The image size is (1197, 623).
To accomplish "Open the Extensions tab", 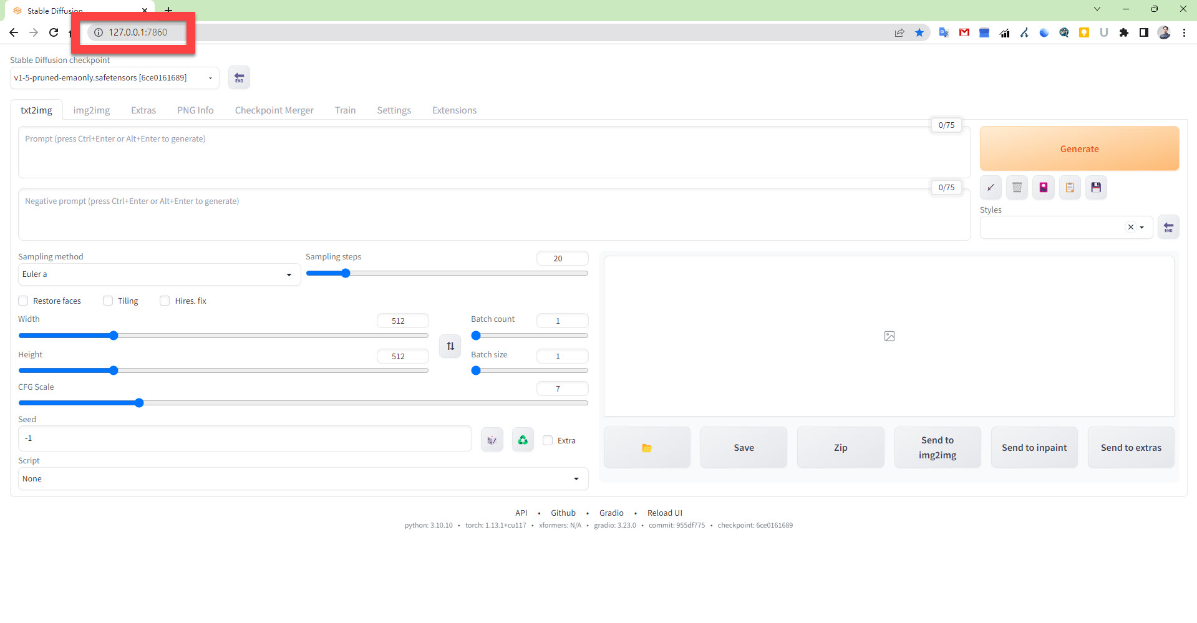I will click(x=454, y=110).
